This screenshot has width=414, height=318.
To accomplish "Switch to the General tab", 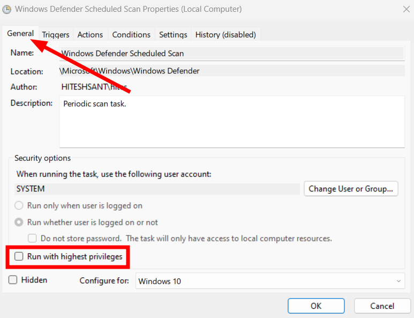I will point(20,34).
